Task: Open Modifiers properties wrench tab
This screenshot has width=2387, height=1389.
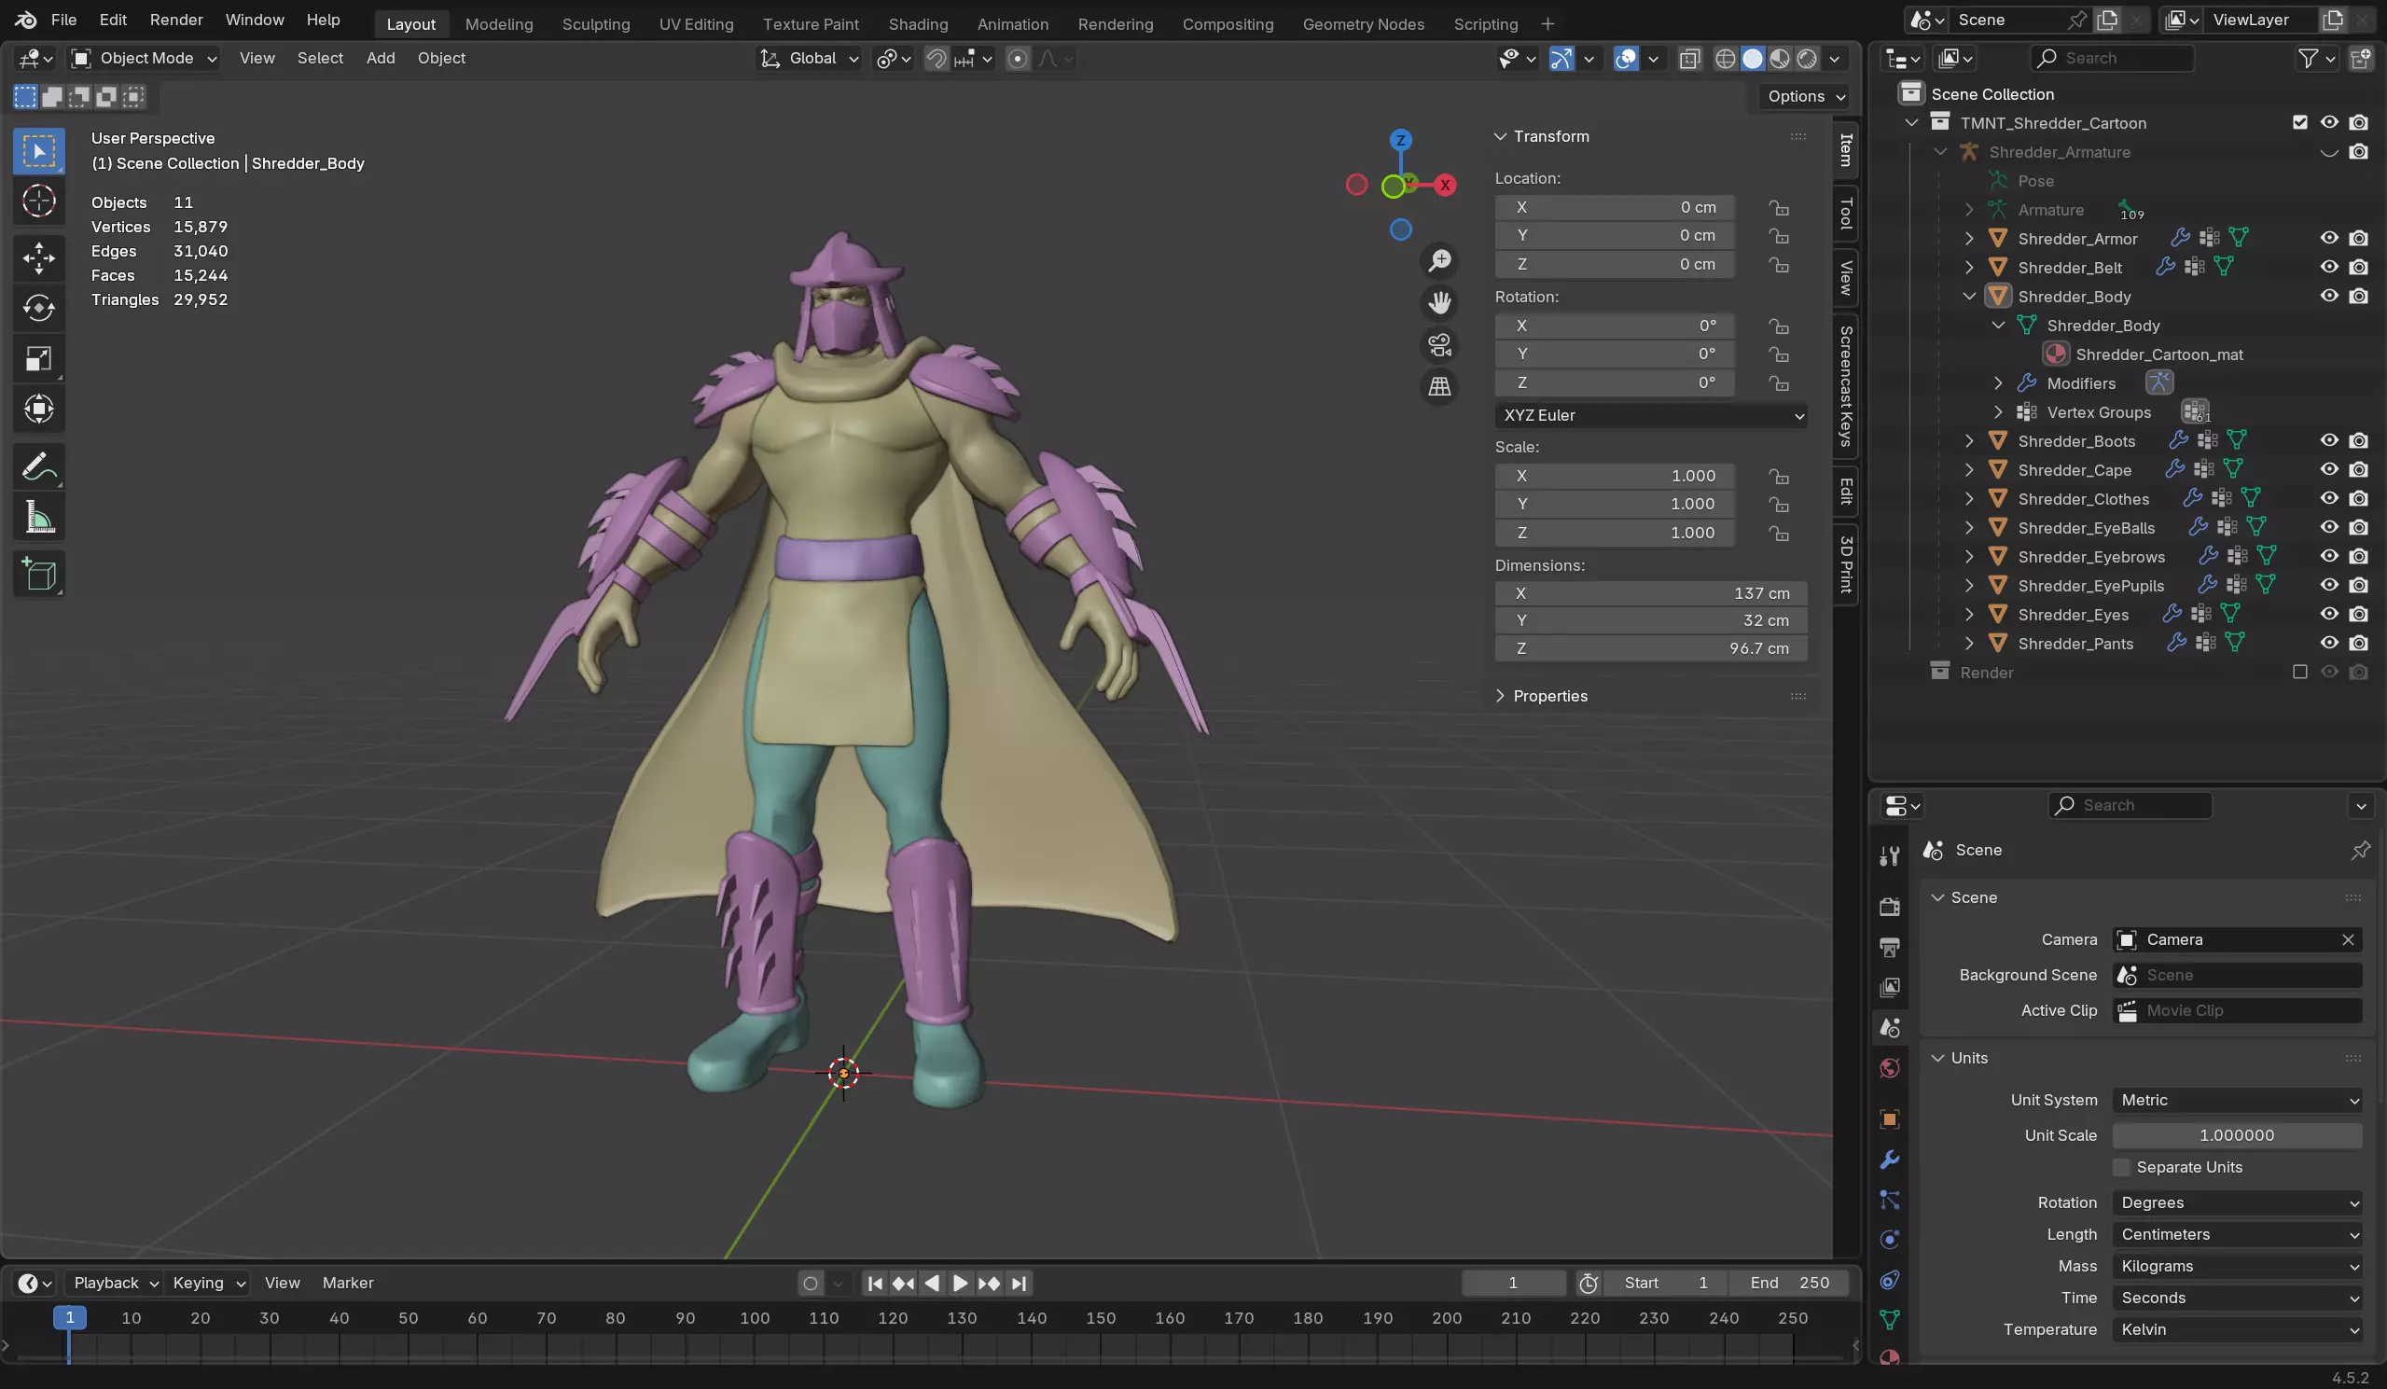Action: (1890, 1160)
